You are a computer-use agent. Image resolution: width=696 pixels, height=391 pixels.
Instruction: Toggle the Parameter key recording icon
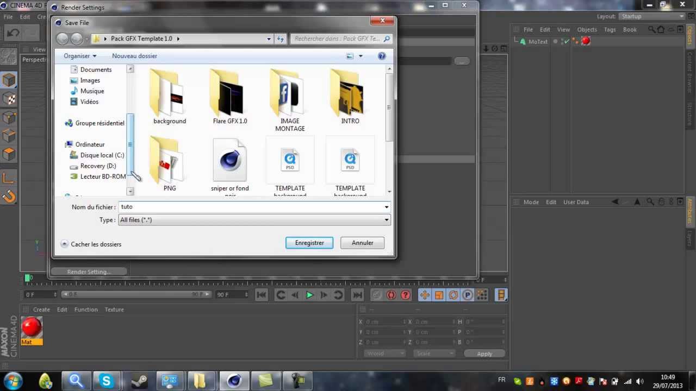pos(468,295)
